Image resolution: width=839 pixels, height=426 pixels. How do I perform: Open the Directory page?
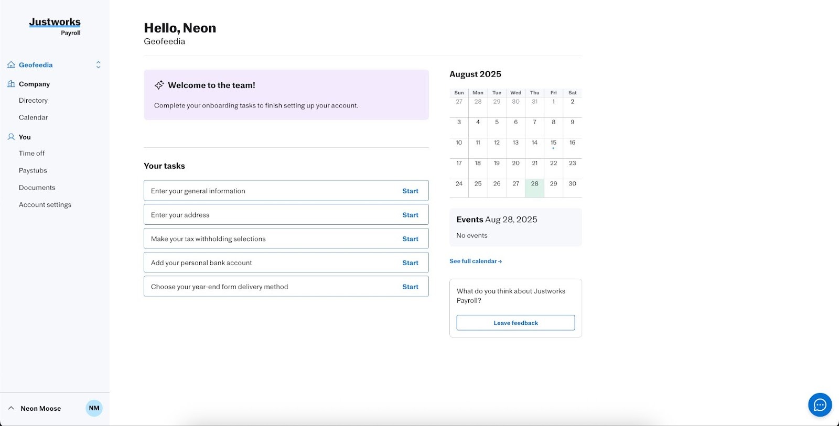(x=33, y=101)
